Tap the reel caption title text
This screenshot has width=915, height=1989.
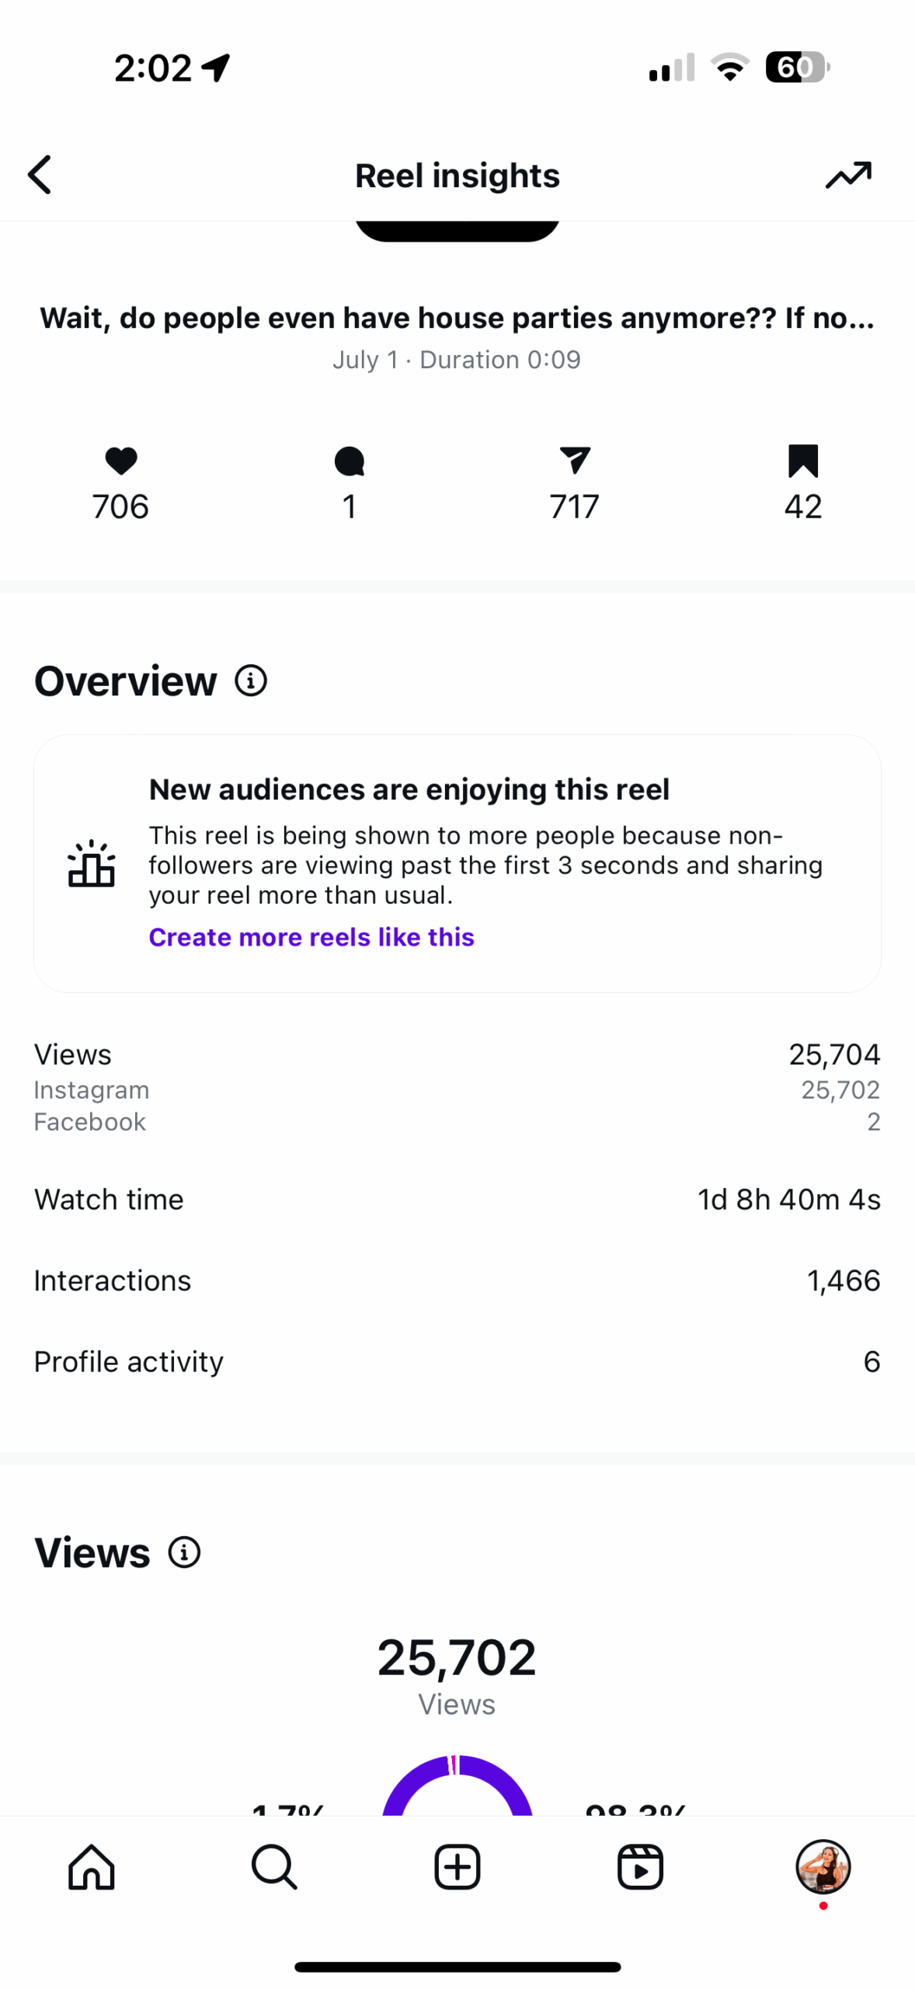[x=457, y=318]
